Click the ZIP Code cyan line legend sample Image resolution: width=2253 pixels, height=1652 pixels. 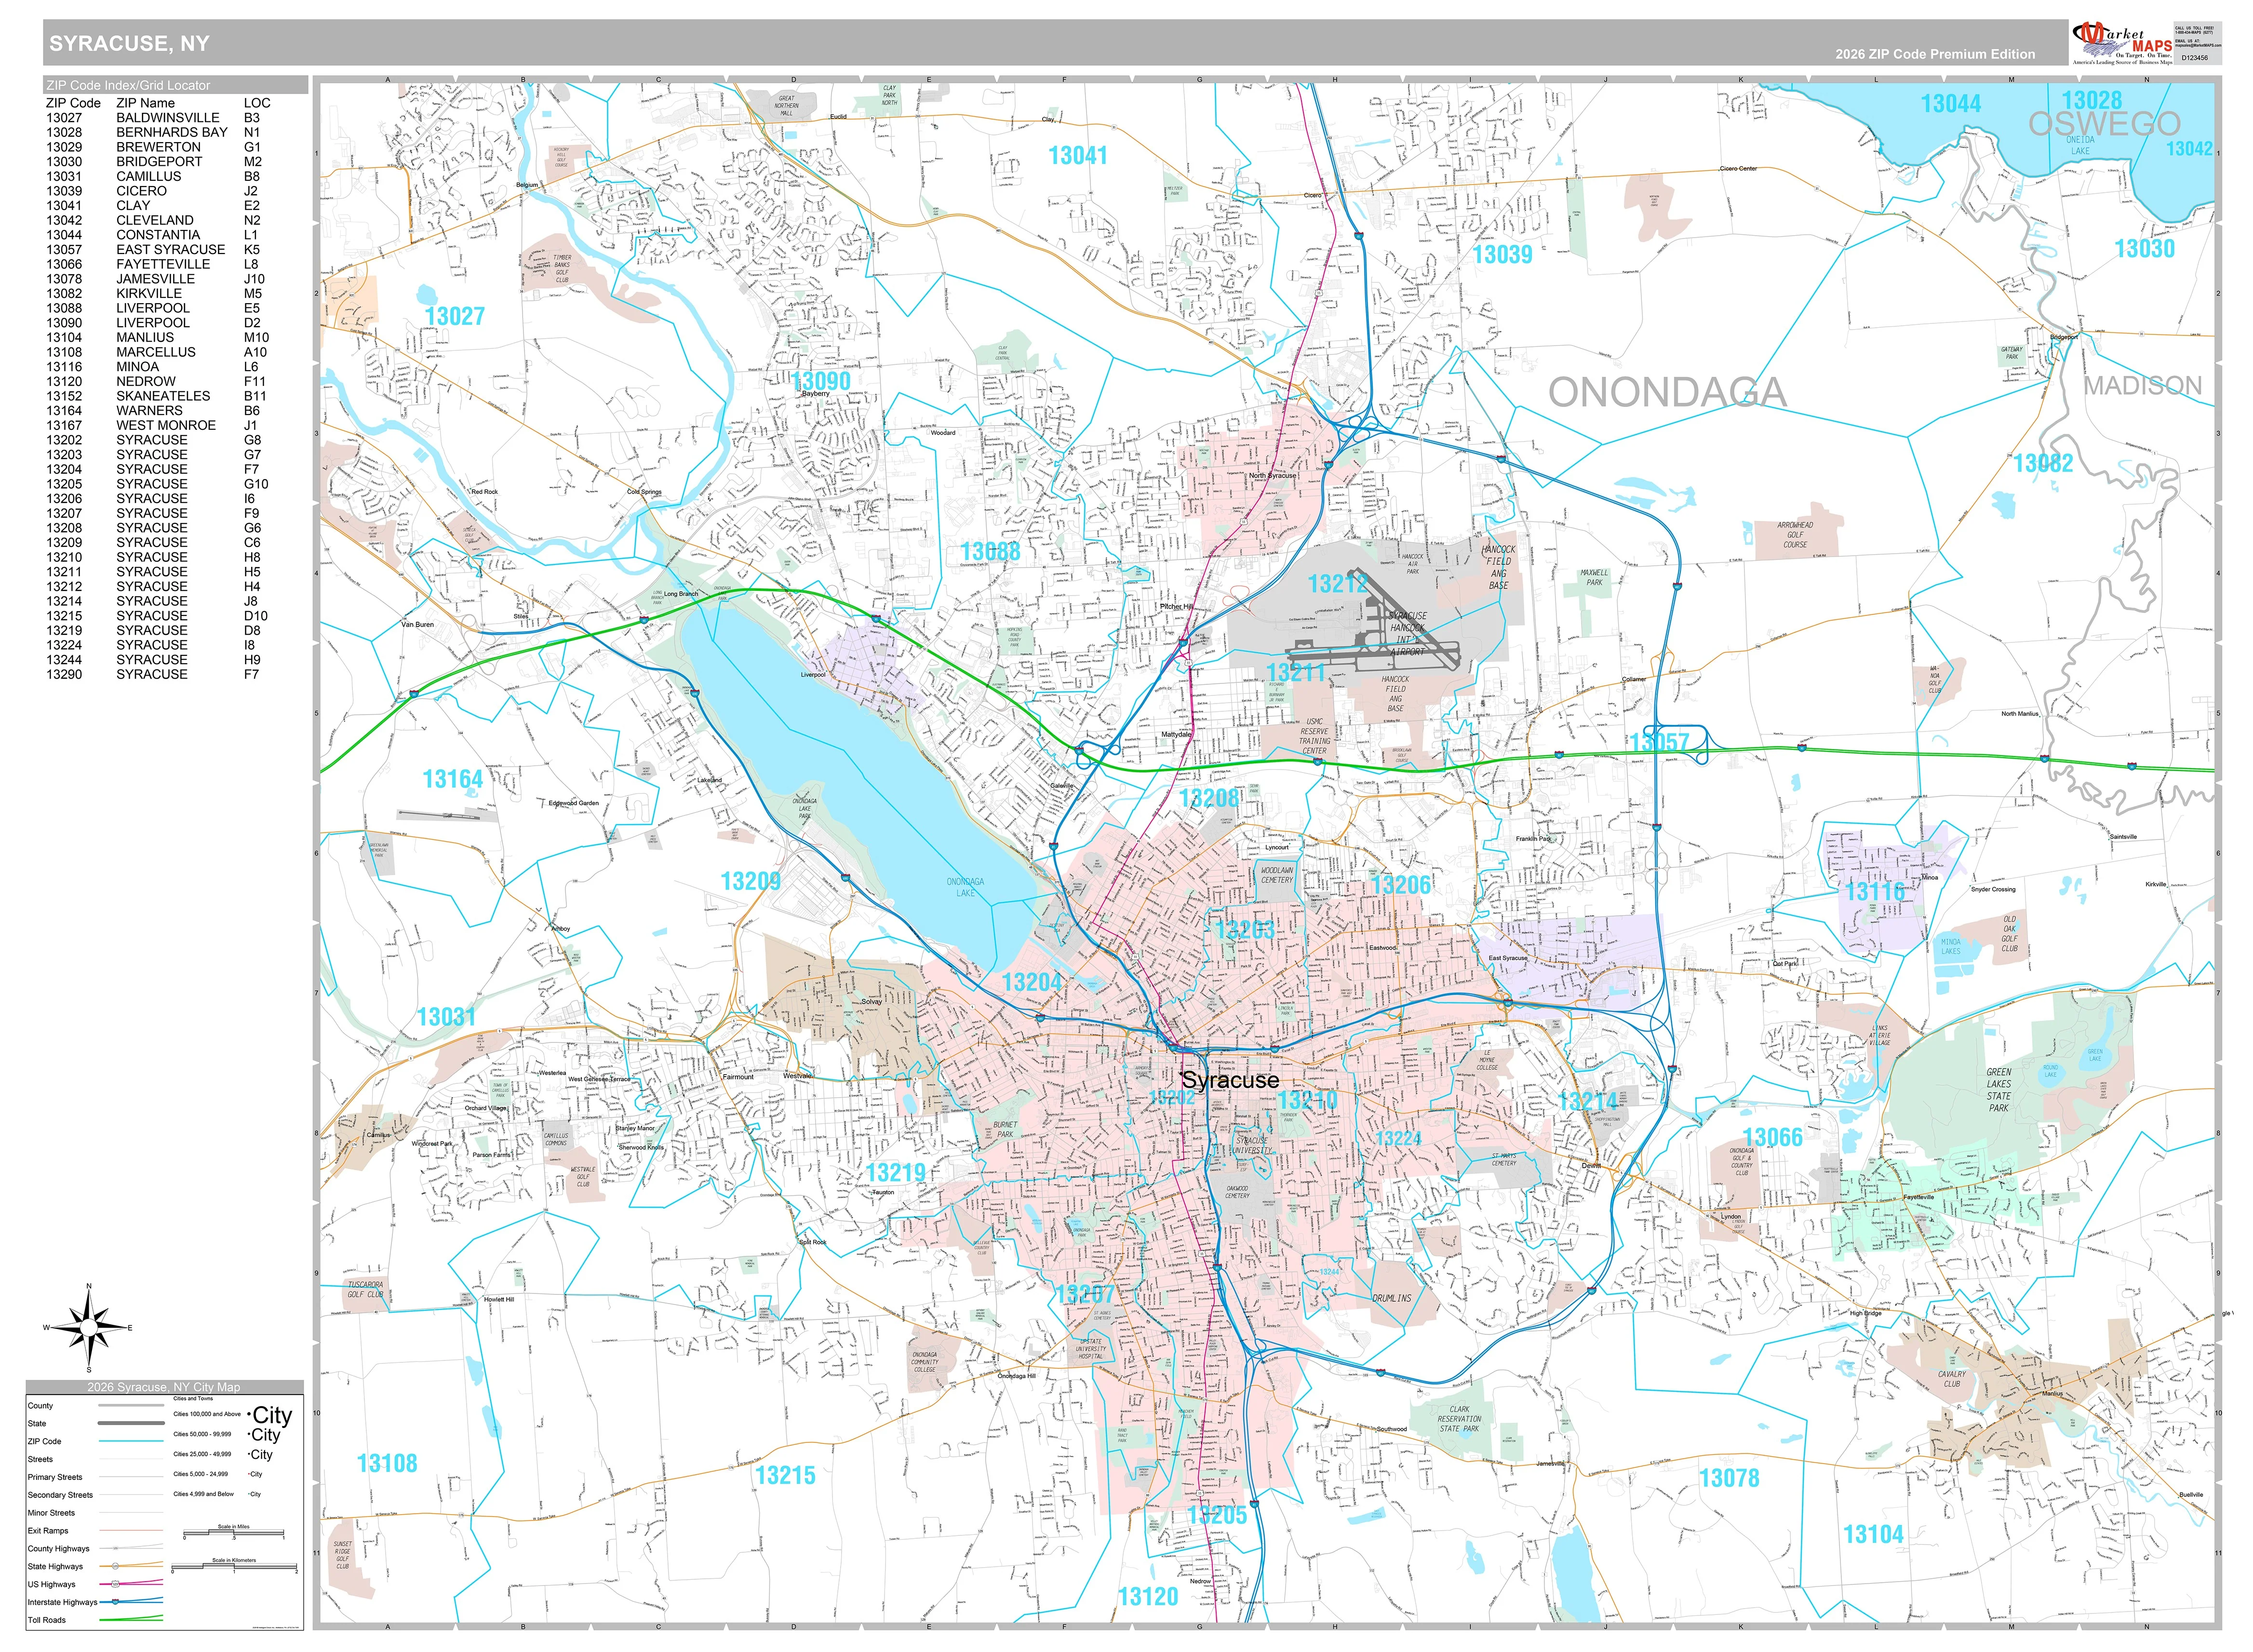131,1441
